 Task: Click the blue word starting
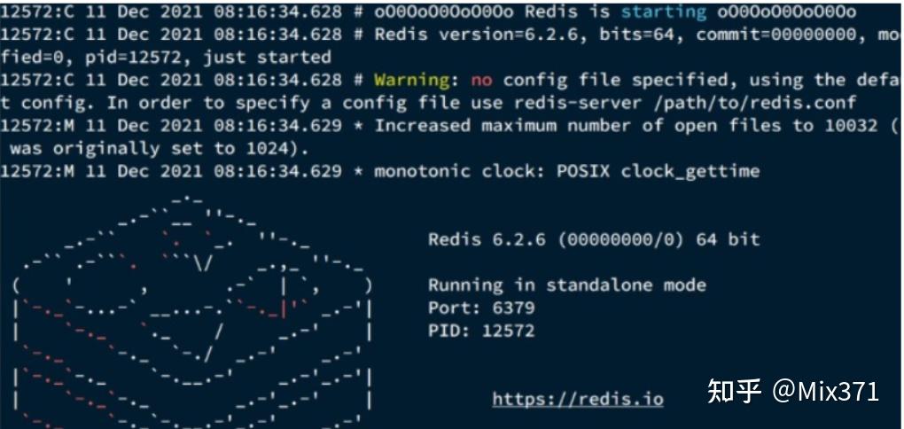click(664, 12)
